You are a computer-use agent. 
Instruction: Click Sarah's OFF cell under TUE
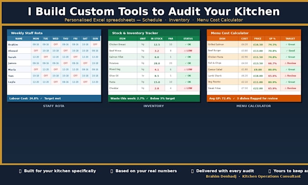(x=46, y=57)
